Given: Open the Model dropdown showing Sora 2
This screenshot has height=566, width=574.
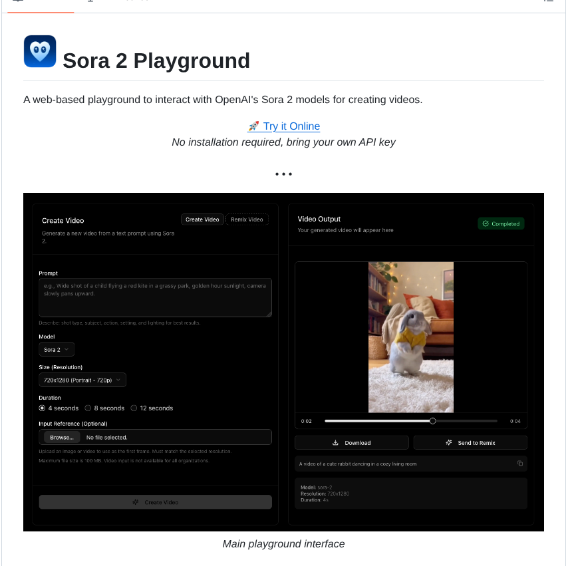Looking at the screenshot, I should [56, 349].
